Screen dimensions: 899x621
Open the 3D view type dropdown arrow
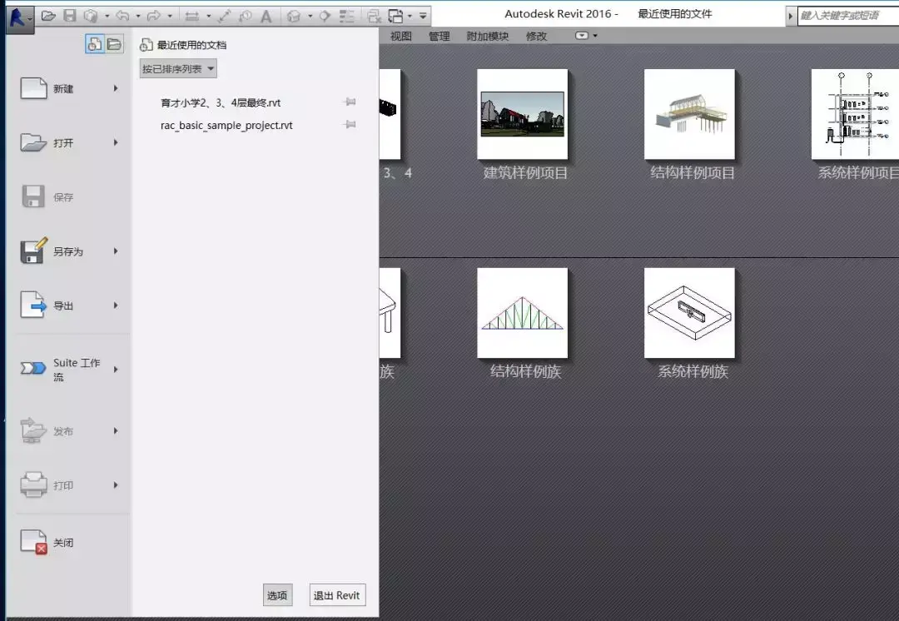tap(310, 16)
